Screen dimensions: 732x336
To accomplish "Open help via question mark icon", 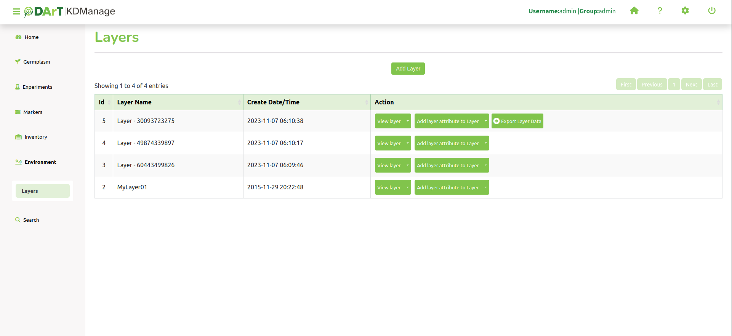I will (x=660, y=11).
